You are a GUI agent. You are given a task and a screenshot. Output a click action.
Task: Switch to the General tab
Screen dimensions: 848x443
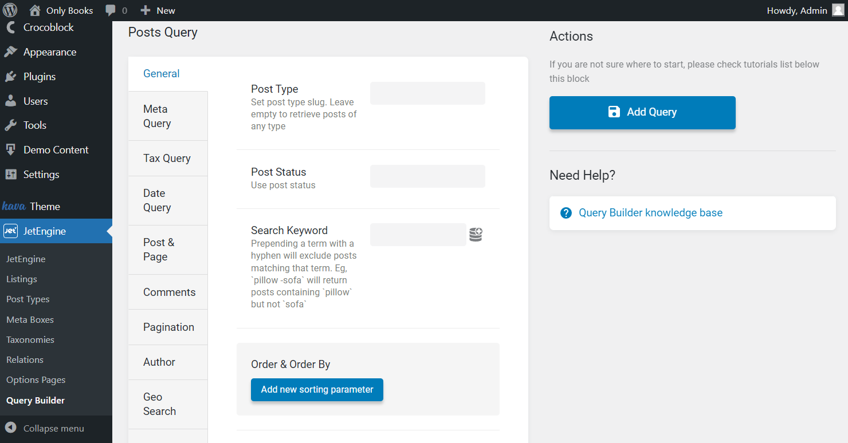tap(168, 74)
